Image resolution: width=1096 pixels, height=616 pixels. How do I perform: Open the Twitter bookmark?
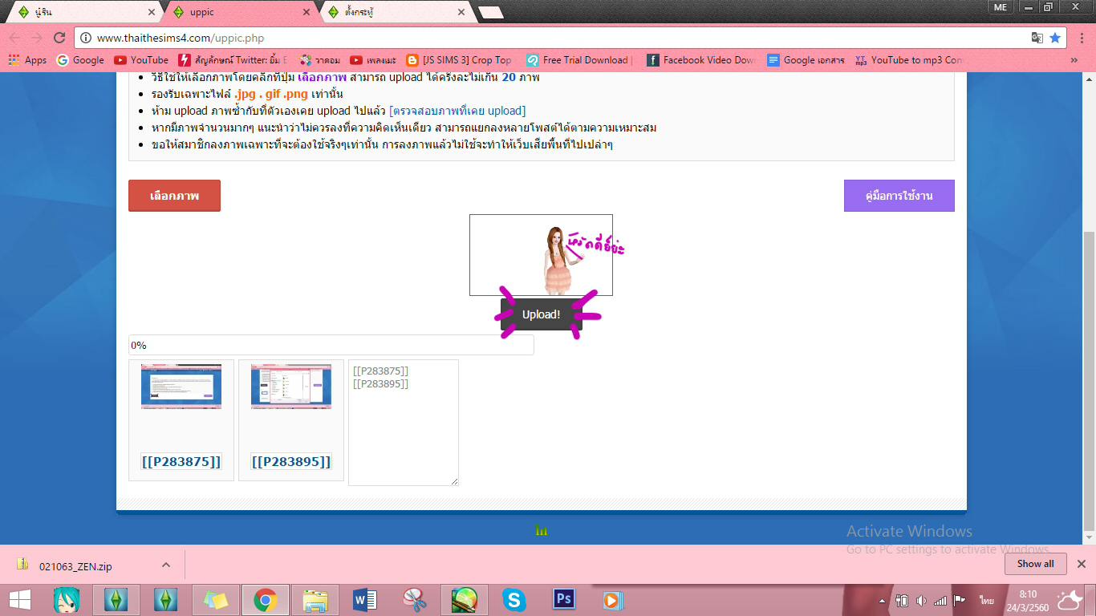(x=232, y=60)
